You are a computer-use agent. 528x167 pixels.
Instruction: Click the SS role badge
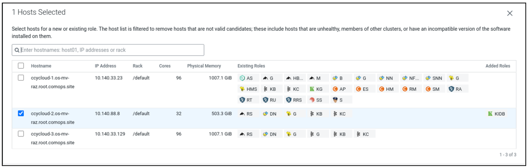click(315, 99)
